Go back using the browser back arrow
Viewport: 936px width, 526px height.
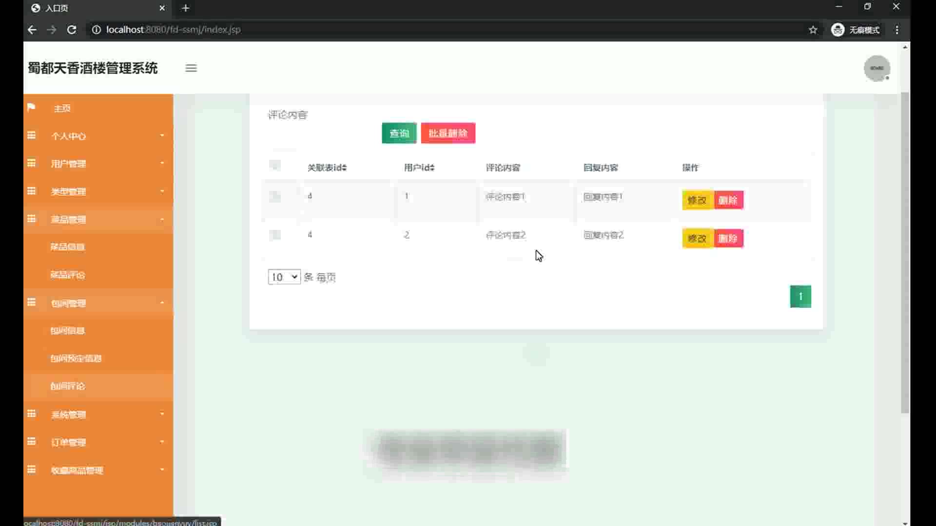pyautogui.click(x=32, y=30)
